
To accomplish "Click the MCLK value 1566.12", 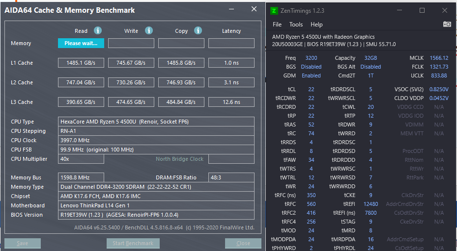I will 439,58.
